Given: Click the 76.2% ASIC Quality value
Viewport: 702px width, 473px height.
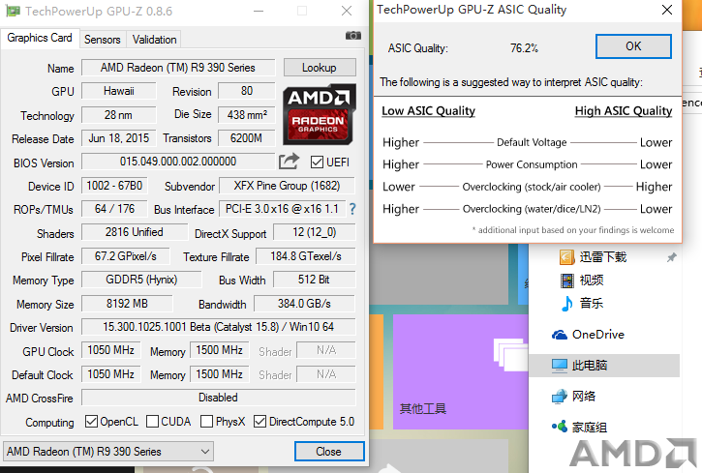Looking at the screenshot, I should (x=524, y=48).
